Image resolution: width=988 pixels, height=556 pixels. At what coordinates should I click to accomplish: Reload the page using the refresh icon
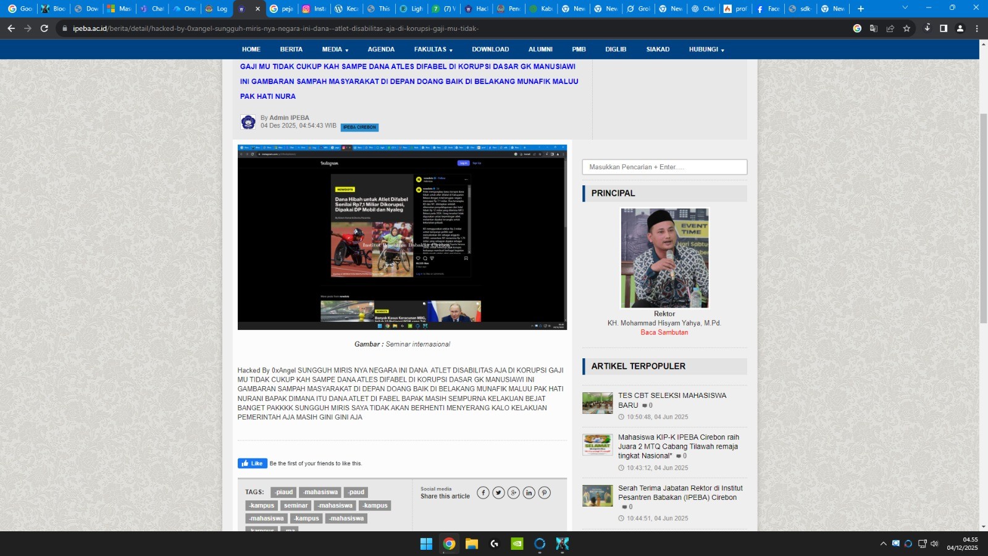point(44,28)
